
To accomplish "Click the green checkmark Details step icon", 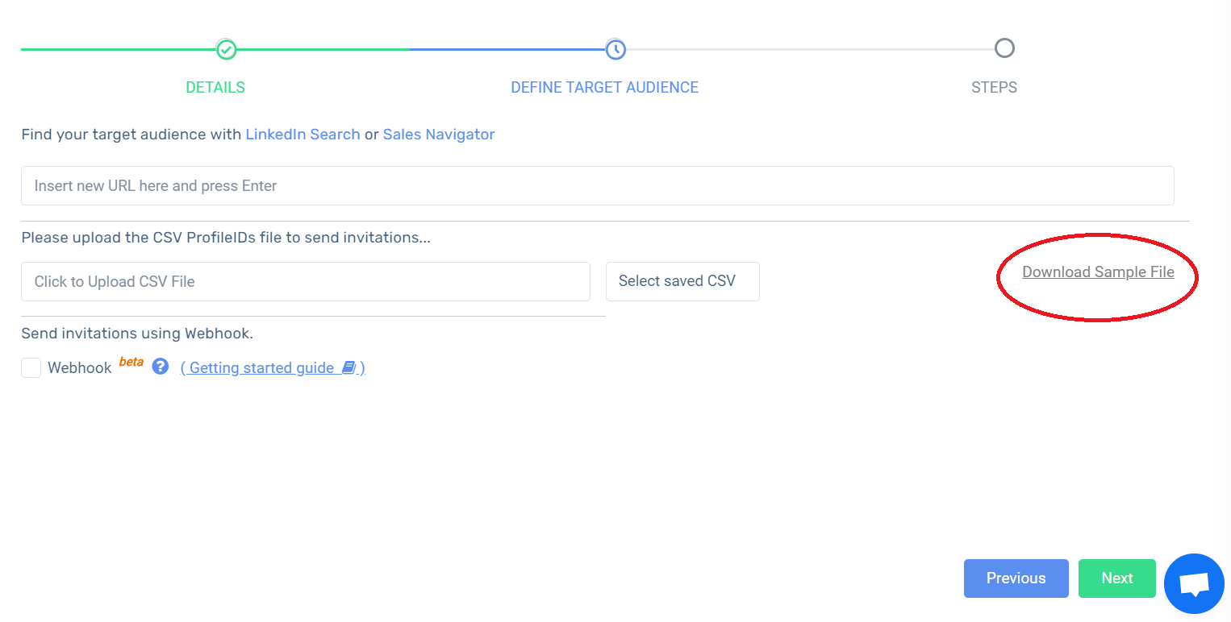I will click(x=227, y=49).
